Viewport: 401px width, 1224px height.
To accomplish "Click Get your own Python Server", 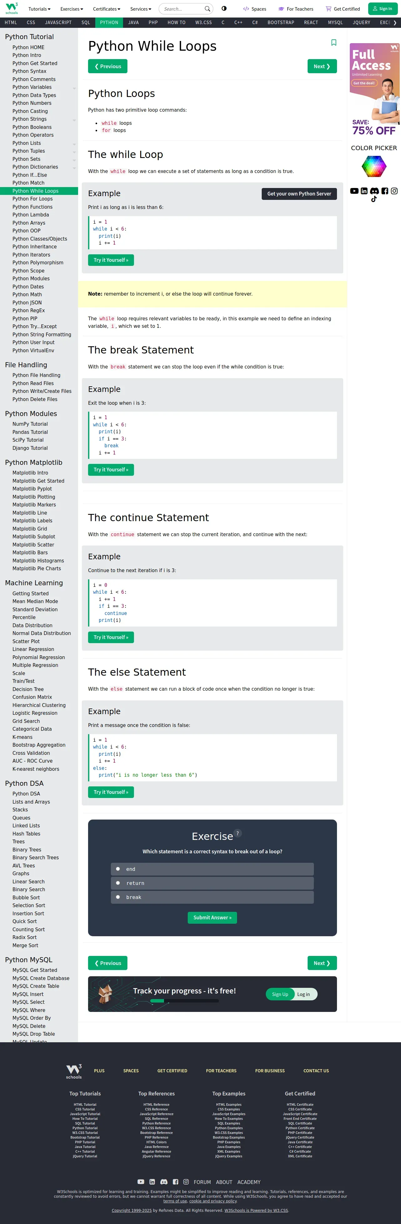I will tap(299, 194).
